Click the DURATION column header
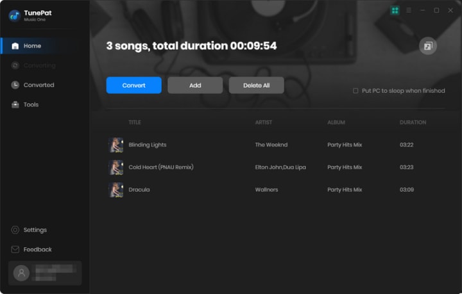This screenshot has width=462, height=294. click(x=413, y=122)
